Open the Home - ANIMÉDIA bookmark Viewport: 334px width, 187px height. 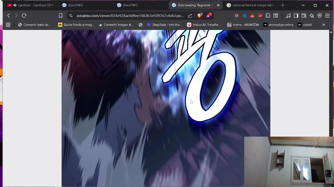point(243,25)
